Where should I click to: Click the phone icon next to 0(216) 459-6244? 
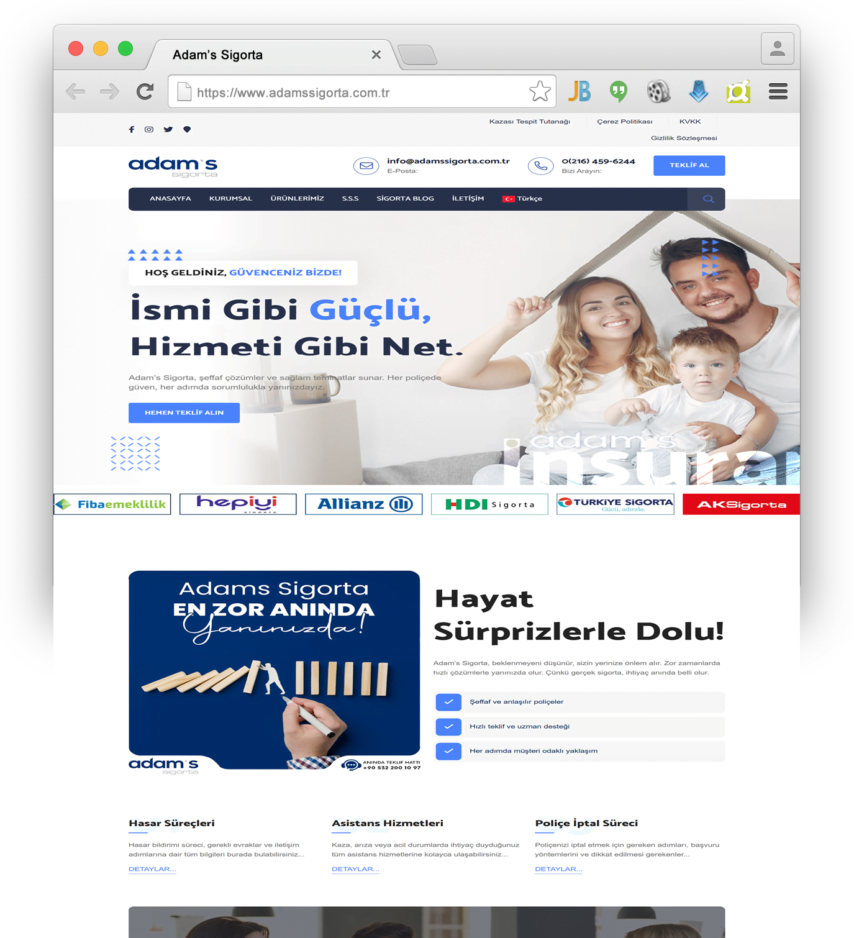[540, 166]
